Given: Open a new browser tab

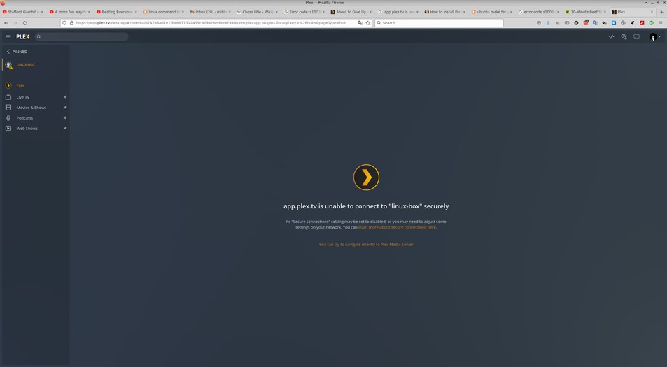Looking at the screenshot, I should [661, 12].
